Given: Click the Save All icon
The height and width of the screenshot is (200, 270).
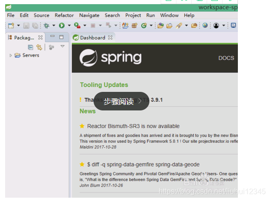Looking at the screenshot, I should tap(35, 26).
